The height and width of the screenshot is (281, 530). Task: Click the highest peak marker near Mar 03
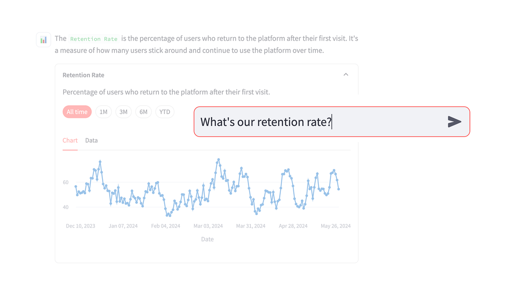pyautogui.click(x=218, y=159)
